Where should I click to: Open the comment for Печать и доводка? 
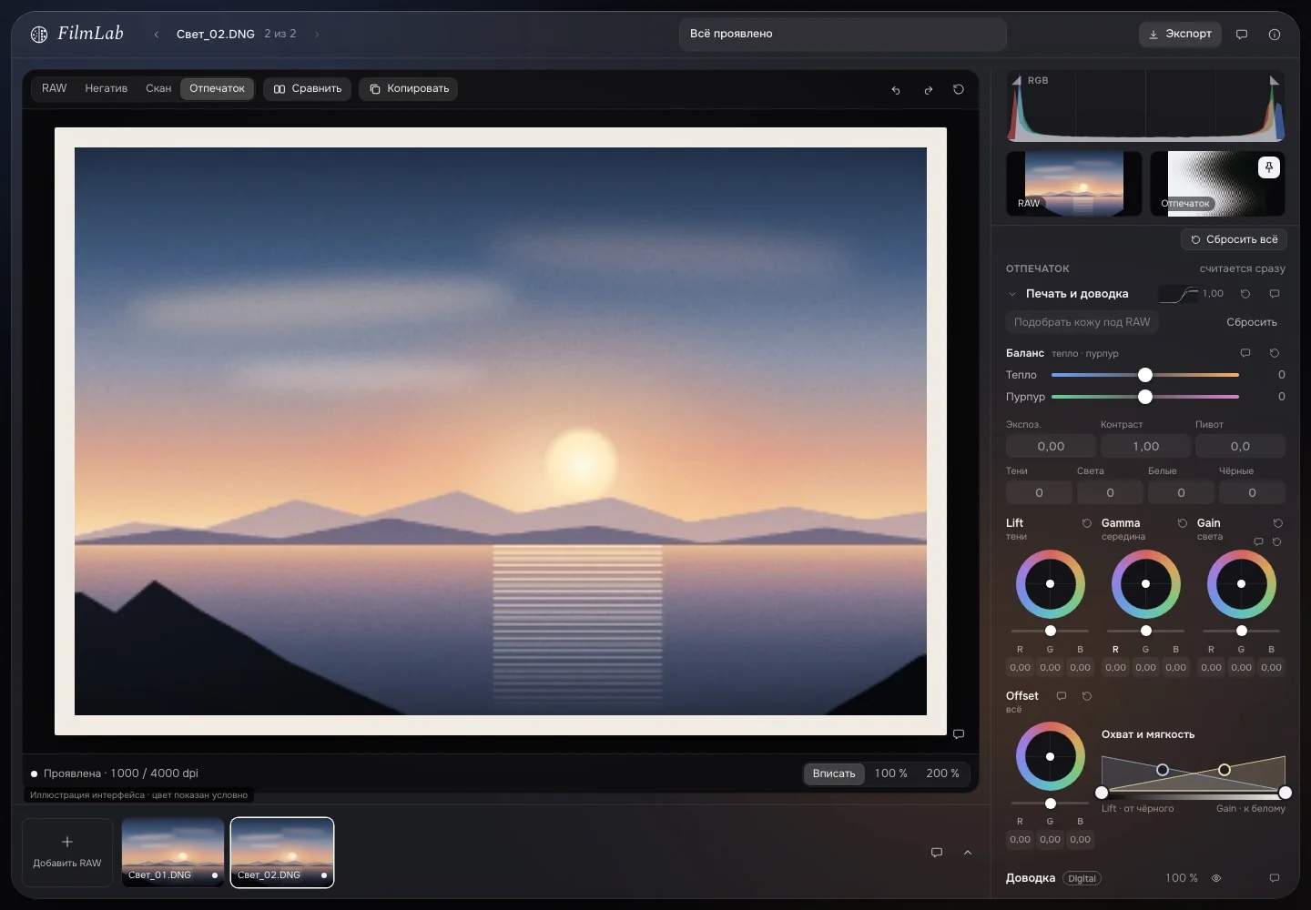tap(1275, 293)
